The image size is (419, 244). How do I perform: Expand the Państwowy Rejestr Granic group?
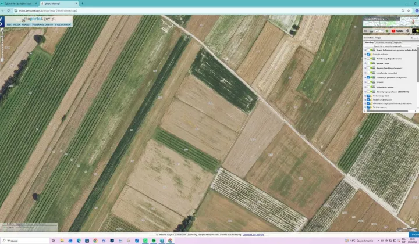pos(365,59)
